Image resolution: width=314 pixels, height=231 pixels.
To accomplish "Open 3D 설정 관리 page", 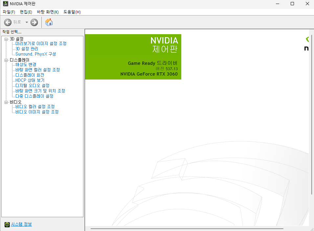I will tap(27, 49).
